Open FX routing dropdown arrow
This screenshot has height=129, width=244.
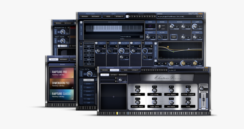tap(81, 44)
